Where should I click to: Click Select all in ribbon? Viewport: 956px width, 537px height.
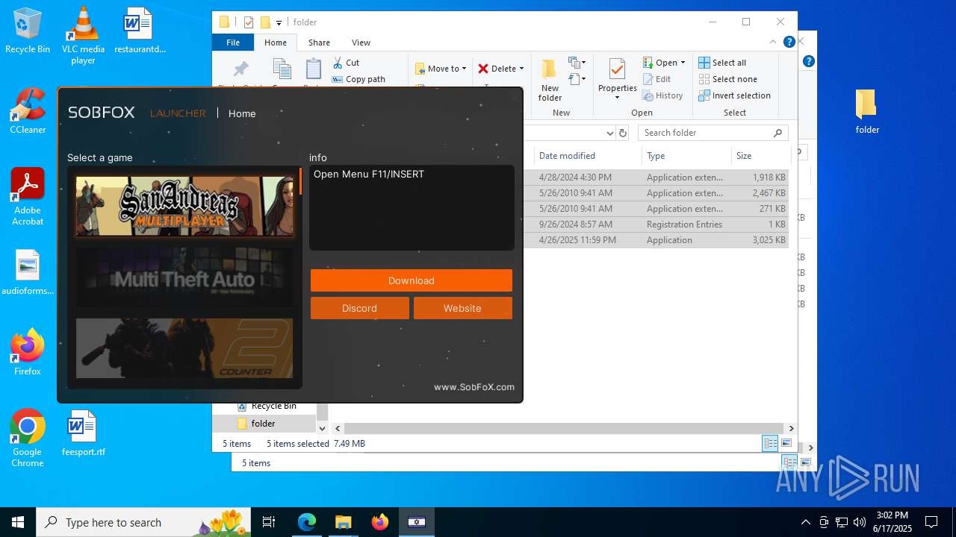coord(722,63)
